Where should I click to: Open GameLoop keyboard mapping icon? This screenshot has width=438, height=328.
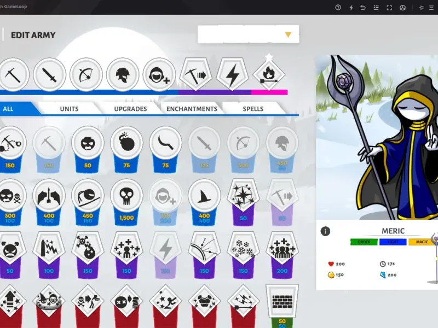(376, 8)
